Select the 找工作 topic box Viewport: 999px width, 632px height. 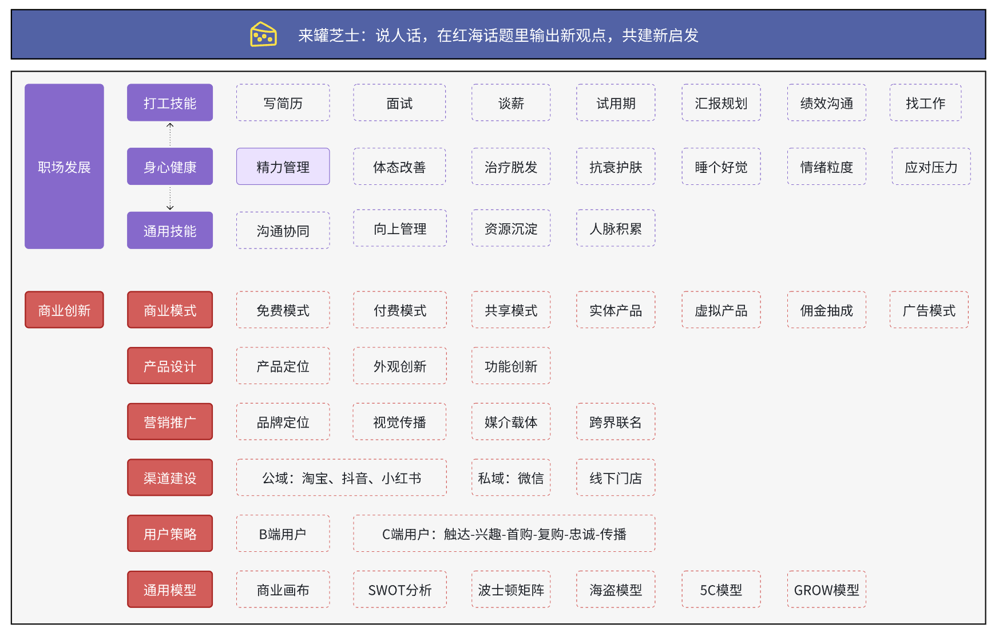pyautogui.click(x=925, y=102)
